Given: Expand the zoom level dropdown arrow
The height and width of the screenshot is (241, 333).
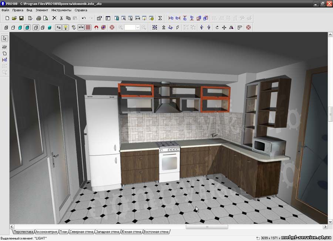Looking at the screenshot, I should (x=138, y=27).
